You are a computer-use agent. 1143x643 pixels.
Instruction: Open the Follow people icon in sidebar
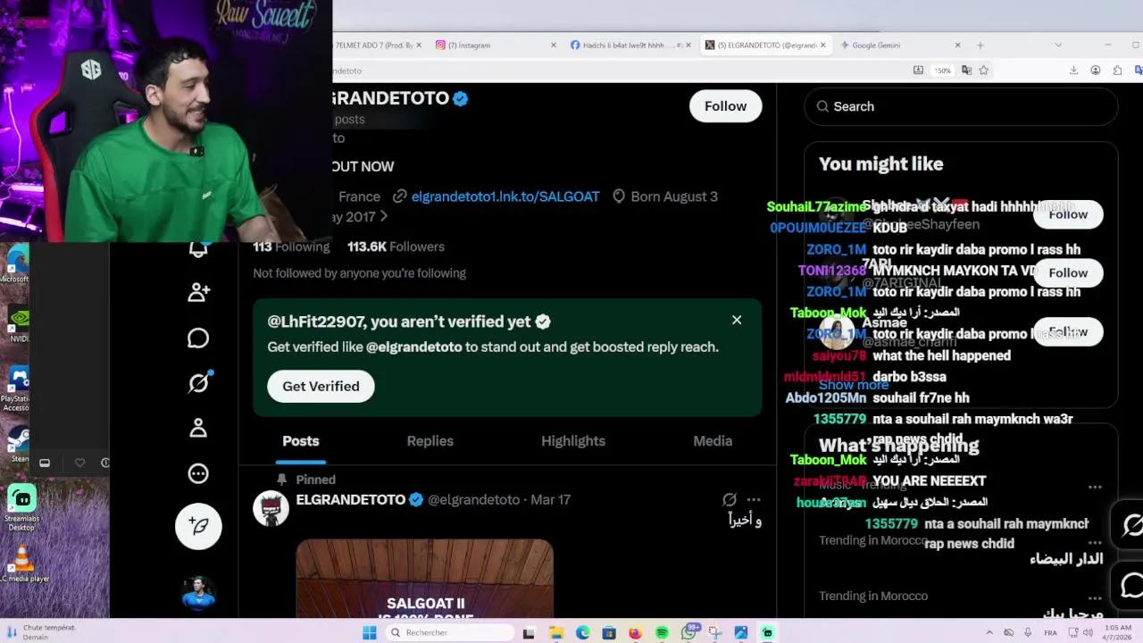point(198,292)
